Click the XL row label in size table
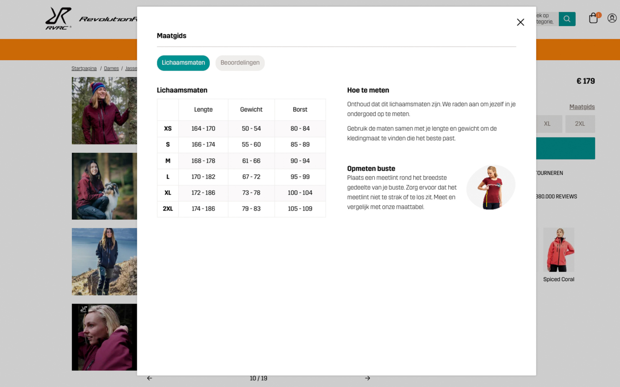The image size is (620, 387). click(168, 193)
